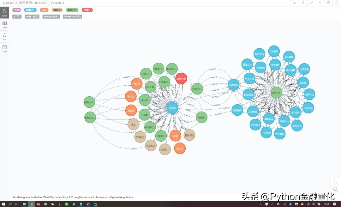
Task: Download the graph result as image
Action: click(x=295, y=3)
